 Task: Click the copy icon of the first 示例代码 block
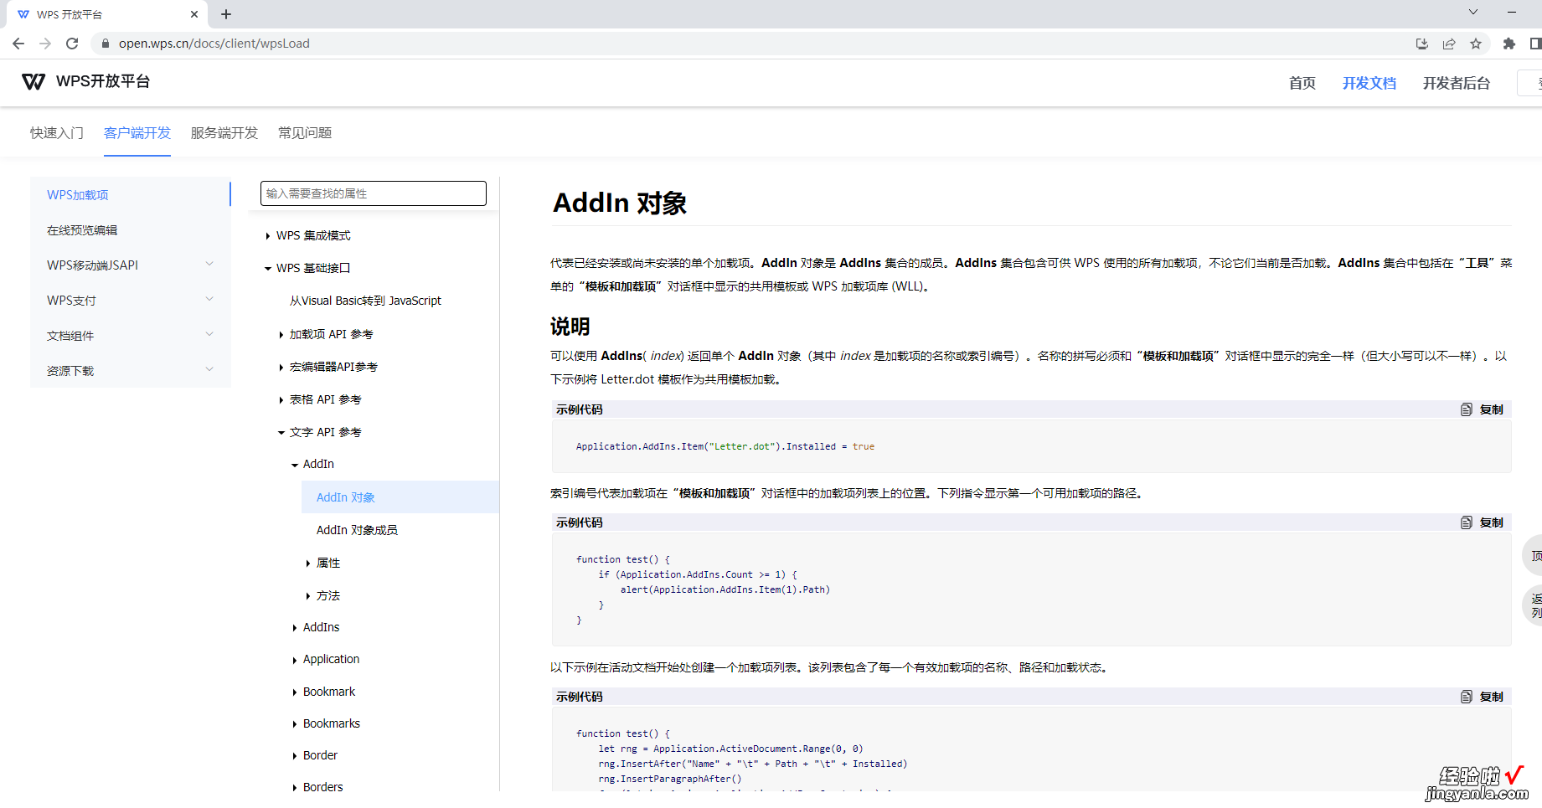point(1467,409)
